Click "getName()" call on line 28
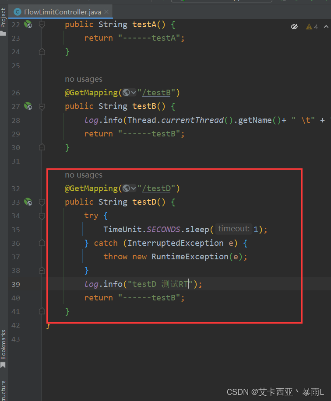Image resolution: width=331 pixels, height=401 pixels. pos(260,120)
